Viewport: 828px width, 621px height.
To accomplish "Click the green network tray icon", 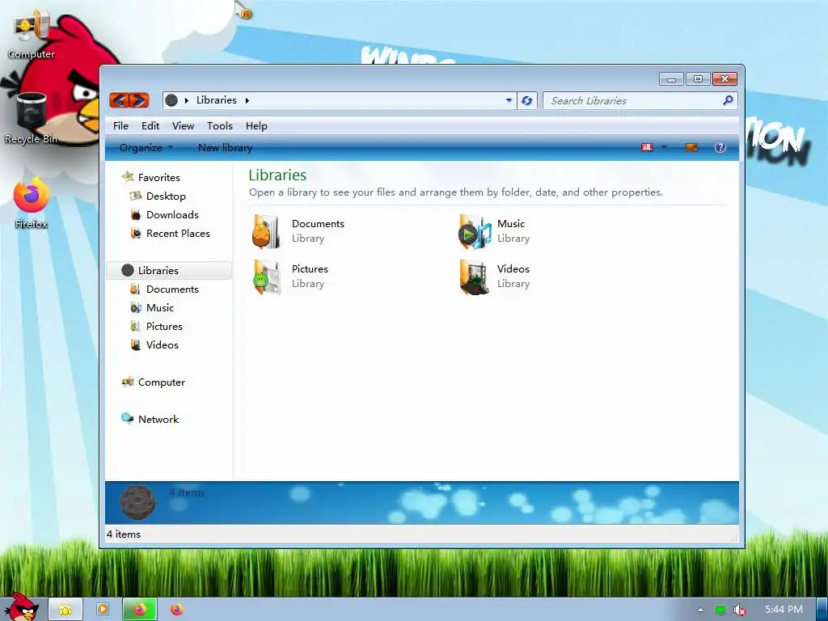I will (x=720, y=610).
